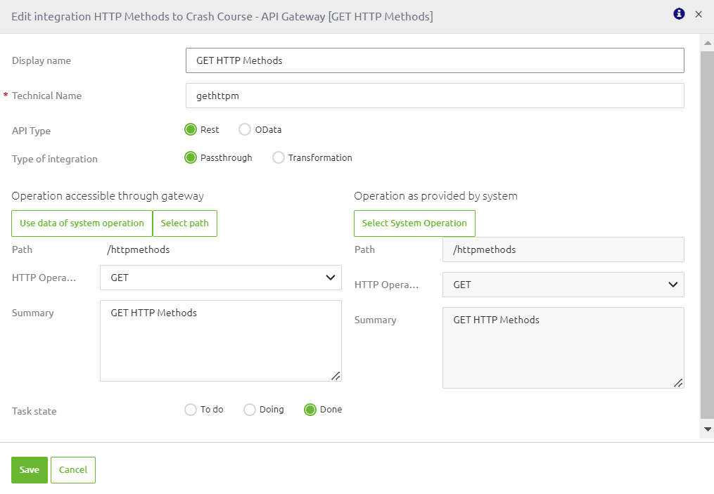Select the To do task state

(191, 409)
